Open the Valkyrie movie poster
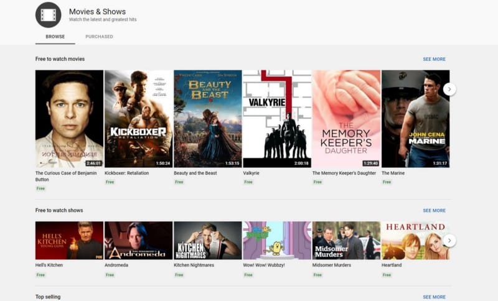 coord(277,119)
